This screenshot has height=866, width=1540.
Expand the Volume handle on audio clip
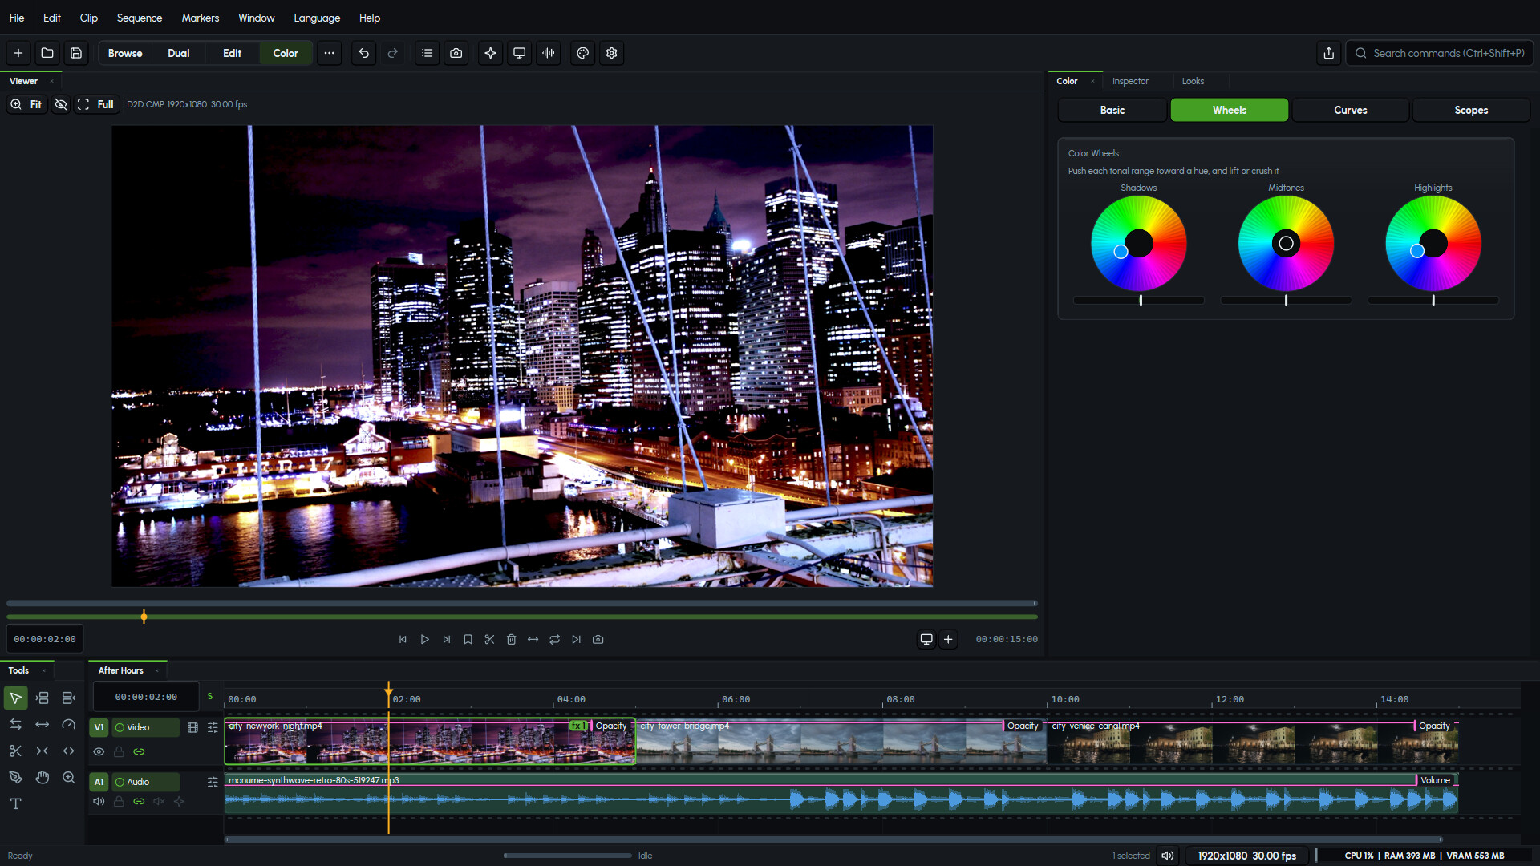pos(1435,780)
